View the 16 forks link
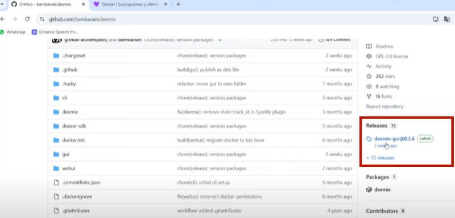 pos(384,97)
